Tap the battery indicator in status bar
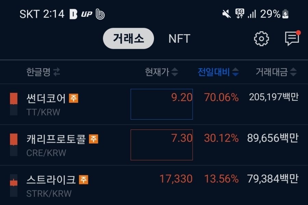 pyautogui.click(x=285, y=14)
